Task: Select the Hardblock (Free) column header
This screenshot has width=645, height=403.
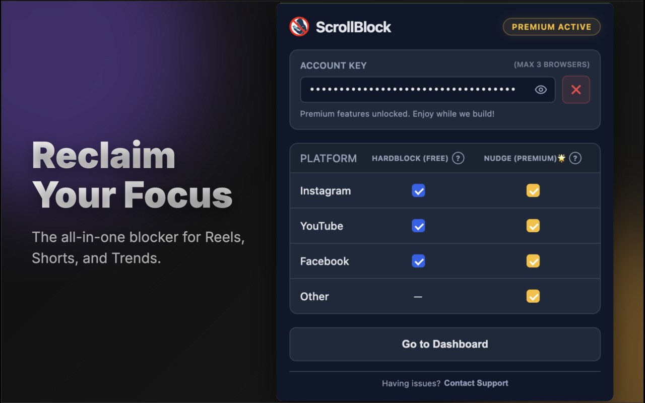Action: 410,158
